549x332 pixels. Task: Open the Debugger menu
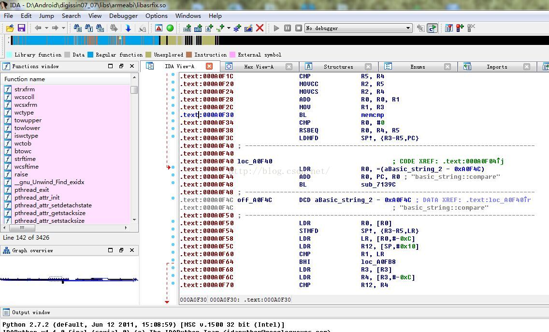(123, 15)
